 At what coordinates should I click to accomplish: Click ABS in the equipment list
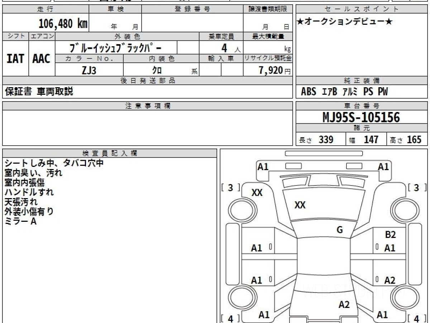309,92
